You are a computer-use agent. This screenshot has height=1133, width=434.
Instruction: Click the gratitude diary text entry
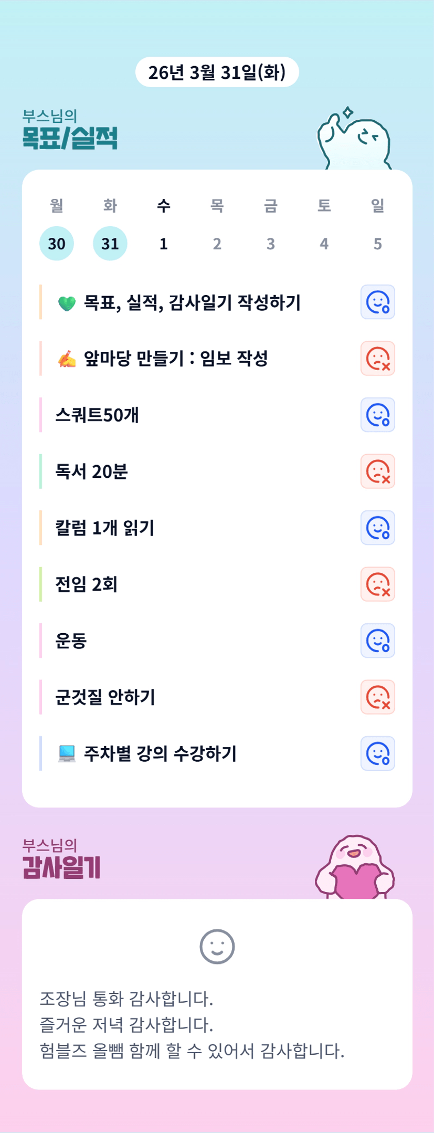click(192, 1024)
